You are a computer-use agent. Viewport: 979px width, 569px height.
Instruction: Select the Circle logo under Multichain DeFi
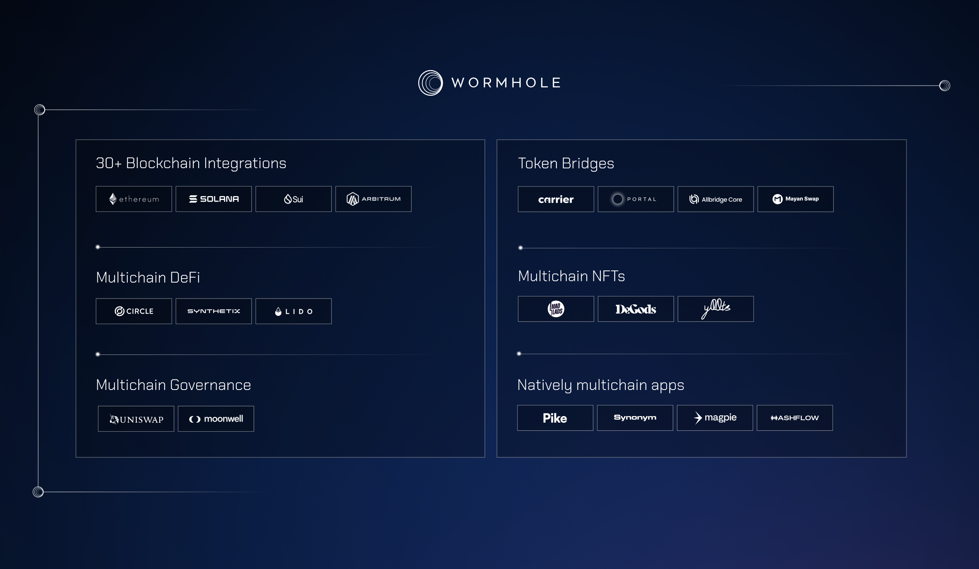134,311
